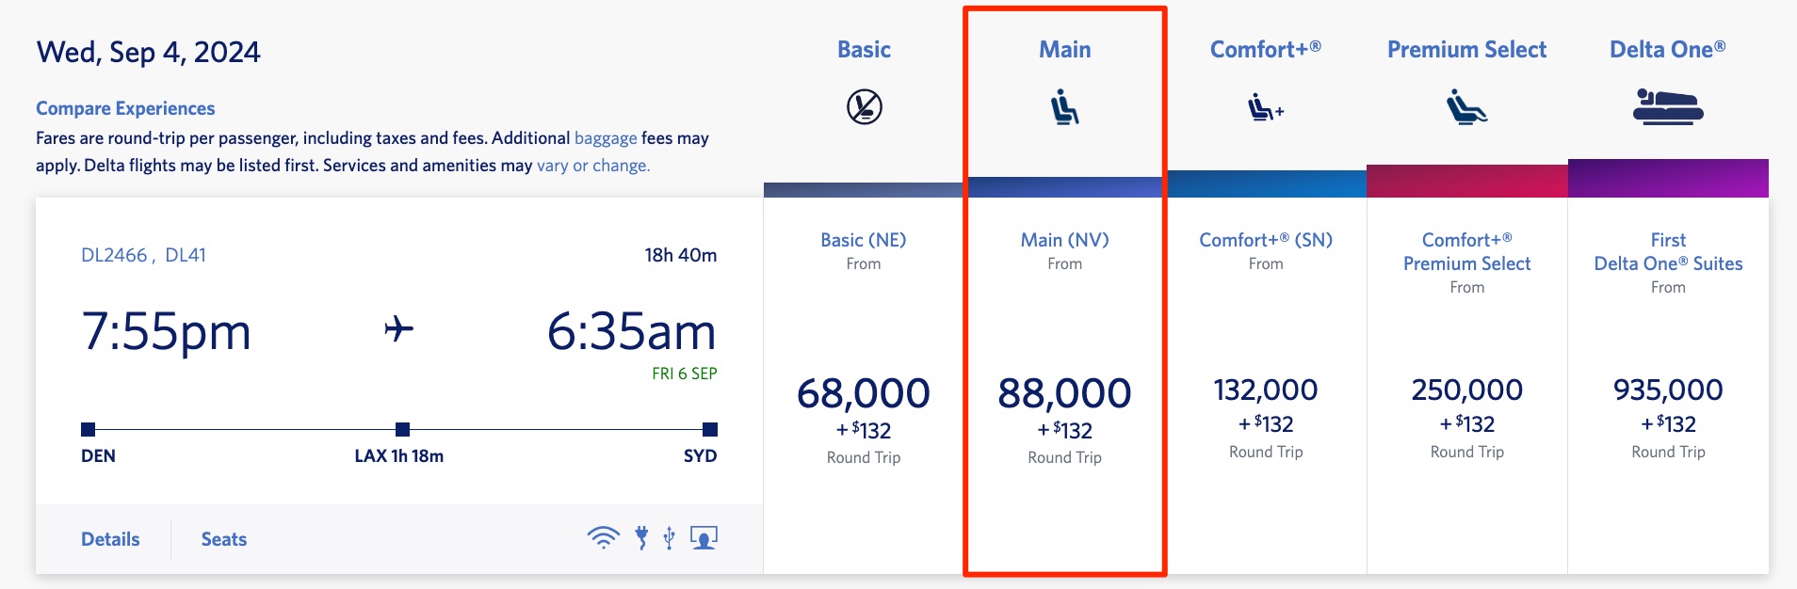Click the Comfort+ seat icon

tap(1265, 108)
